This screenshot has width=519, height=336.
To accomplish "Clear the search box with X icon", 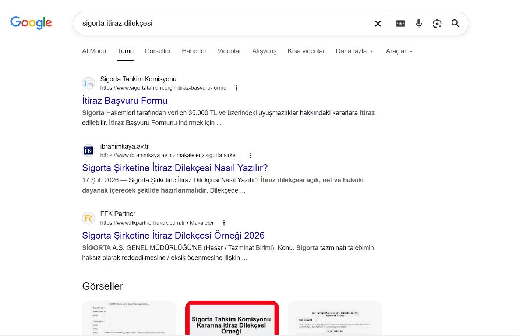I will click(x=378, y=24).
